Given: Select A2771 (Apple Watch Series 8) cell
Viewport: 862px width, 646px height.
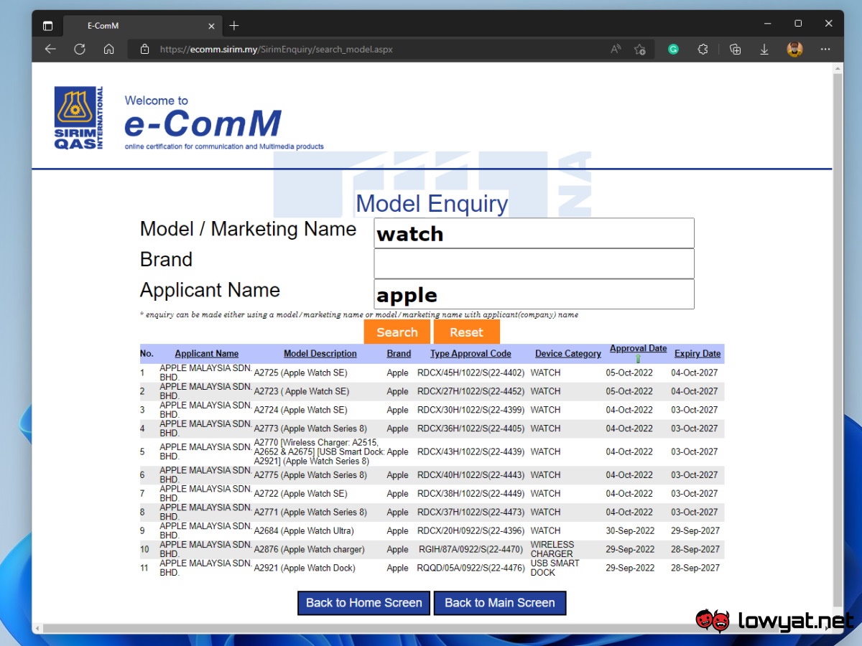Looking at the screenshot, I should point(310,512).
